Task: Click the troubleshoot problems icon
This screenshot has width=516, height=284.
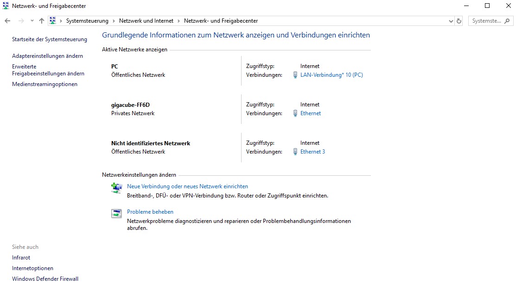Action: (x=116, y=213)
